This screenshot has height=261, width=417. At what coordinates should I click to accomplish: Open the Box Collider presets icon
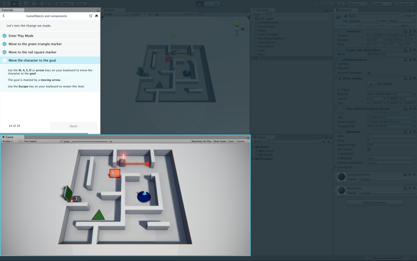pos(410,78)
